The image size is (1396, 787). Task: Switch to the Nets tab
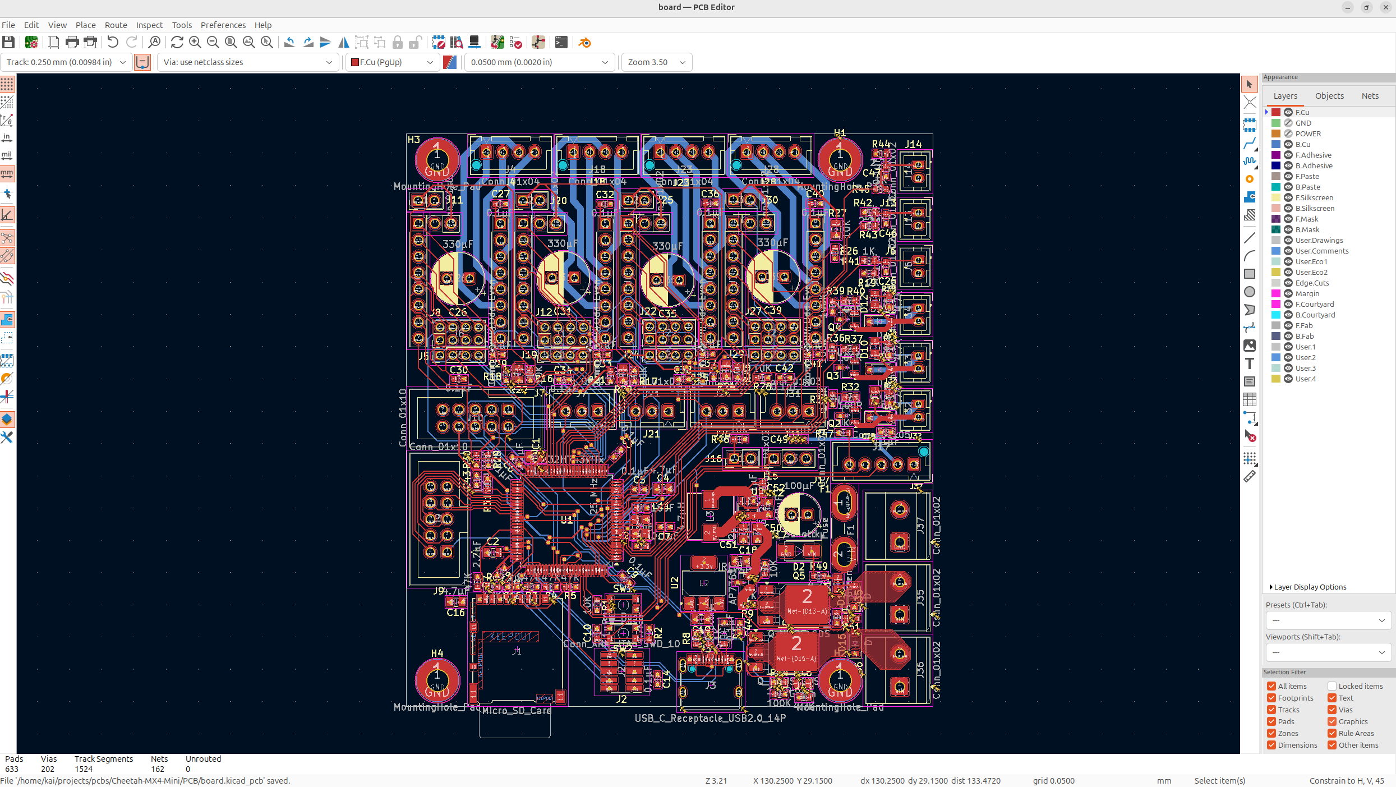click(x=1370, y=96)
